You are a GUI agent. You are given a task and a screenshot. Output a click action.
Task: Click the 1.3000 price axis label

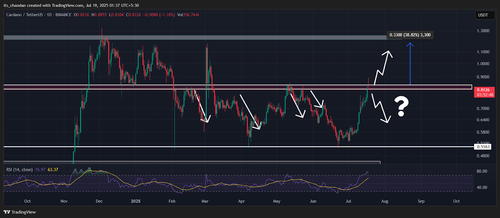[x=483, y=31]
